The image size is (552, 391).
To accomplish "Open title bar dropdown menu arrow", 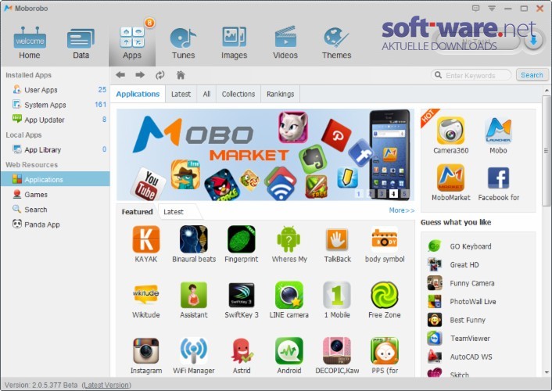I will 492,8.
